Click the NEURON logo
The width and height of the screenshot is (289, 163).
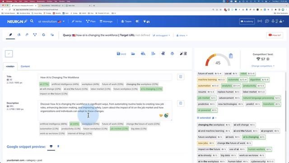[17, 21]
